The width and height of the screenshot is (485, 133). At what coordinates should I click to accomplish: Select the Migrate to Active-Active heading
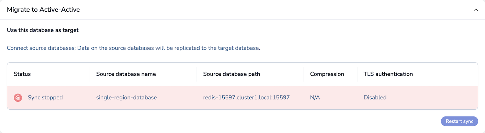tap(43, 10)
